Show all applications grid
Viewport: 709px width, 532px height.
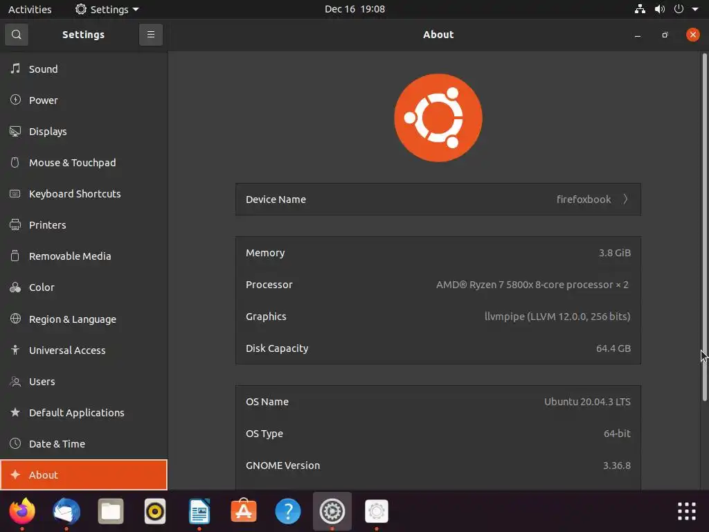pyautogui.click(x=686, y=511)
